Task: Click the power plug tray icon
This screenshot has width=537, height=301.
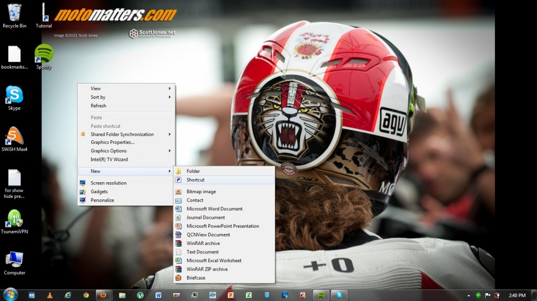Action: point(497,295)
